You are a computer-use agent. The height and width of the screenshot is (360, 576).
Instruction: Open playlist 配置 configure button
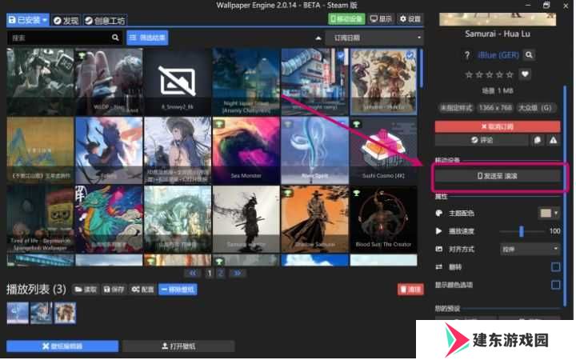(x=143, y=290)
